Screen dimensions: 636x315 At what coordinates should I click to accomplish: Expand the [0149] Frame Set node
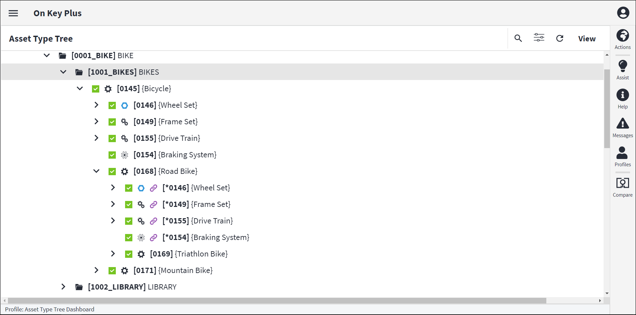(96, 121)
